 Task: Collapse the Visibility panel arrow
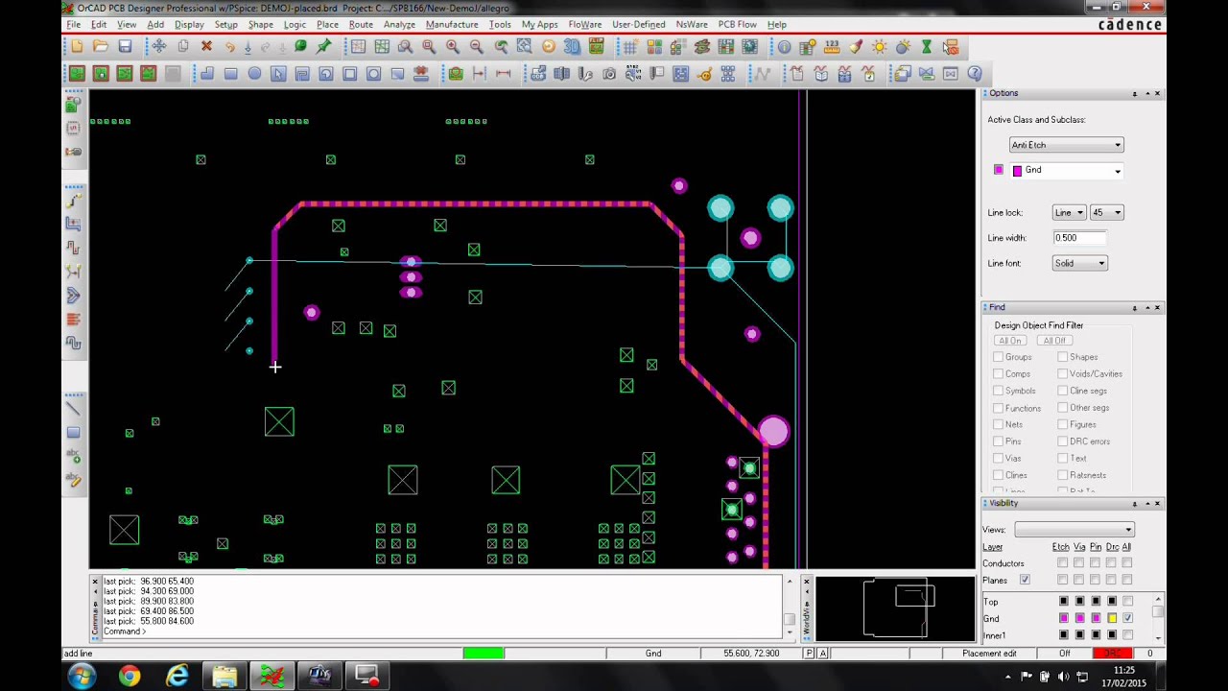point(1146,503)
